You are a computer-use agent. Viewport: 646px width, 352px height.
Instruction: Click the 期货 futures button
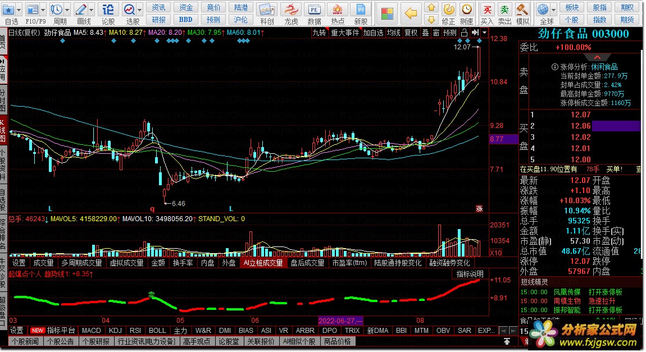(627, 20)
